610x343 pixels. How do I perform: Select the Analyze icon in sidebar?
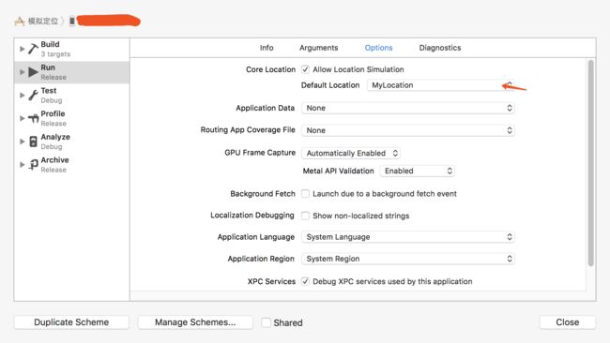coord(34,142)
